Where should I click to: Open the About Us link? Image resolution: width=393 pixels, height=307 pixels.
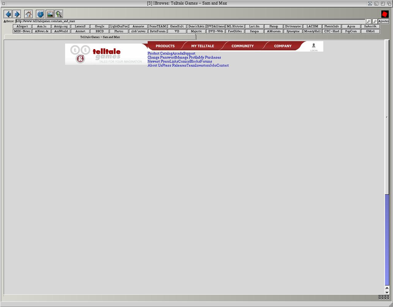[155, 65]
